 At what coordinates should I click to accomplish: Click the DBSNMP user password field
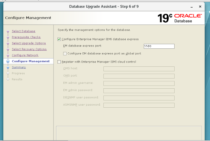click(x=139, y=98)
